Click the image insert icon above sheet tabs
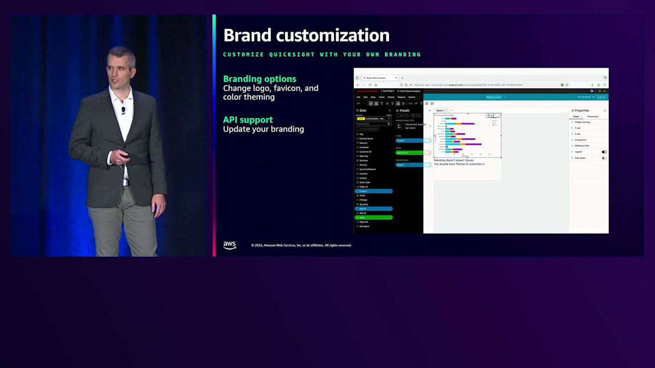 (x=427, y=104)
